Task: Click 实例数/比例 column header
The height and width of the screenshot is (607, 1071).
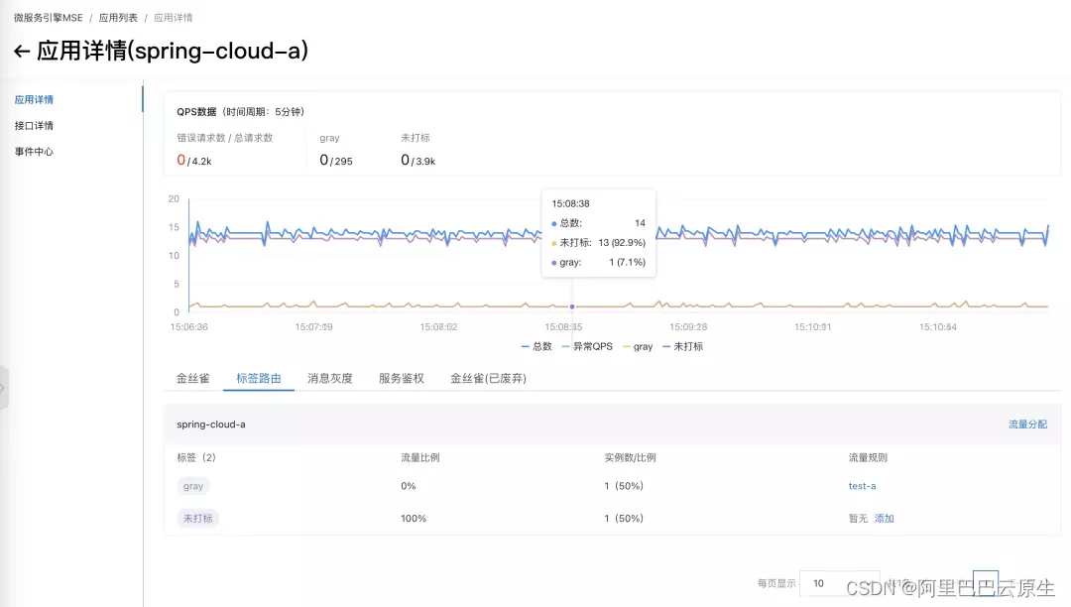Action: (630, 457)
